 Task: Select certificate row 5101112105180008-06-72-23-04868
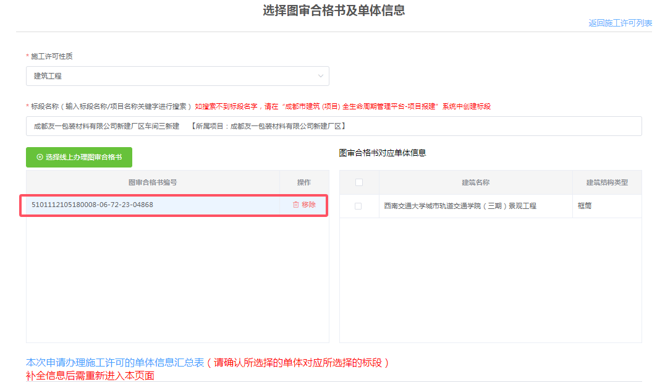tap(93, 205)
